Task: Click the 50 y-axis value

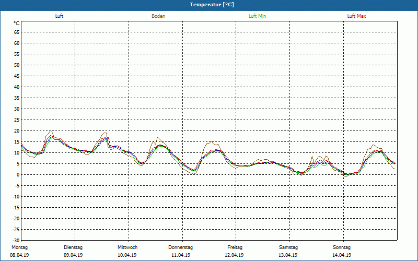Action: click(17, 65)
